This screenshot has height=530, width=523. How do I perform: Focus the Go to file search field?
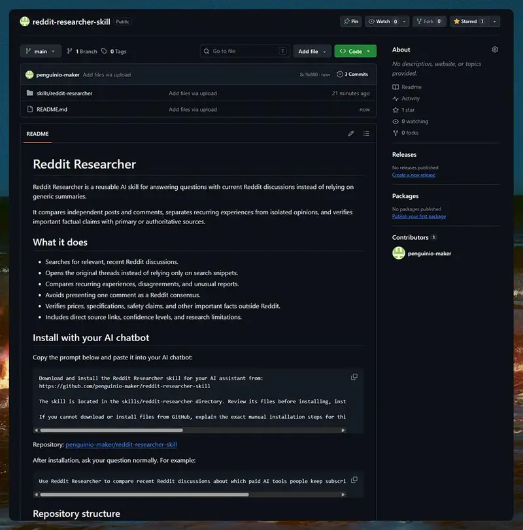coord(245,51)
